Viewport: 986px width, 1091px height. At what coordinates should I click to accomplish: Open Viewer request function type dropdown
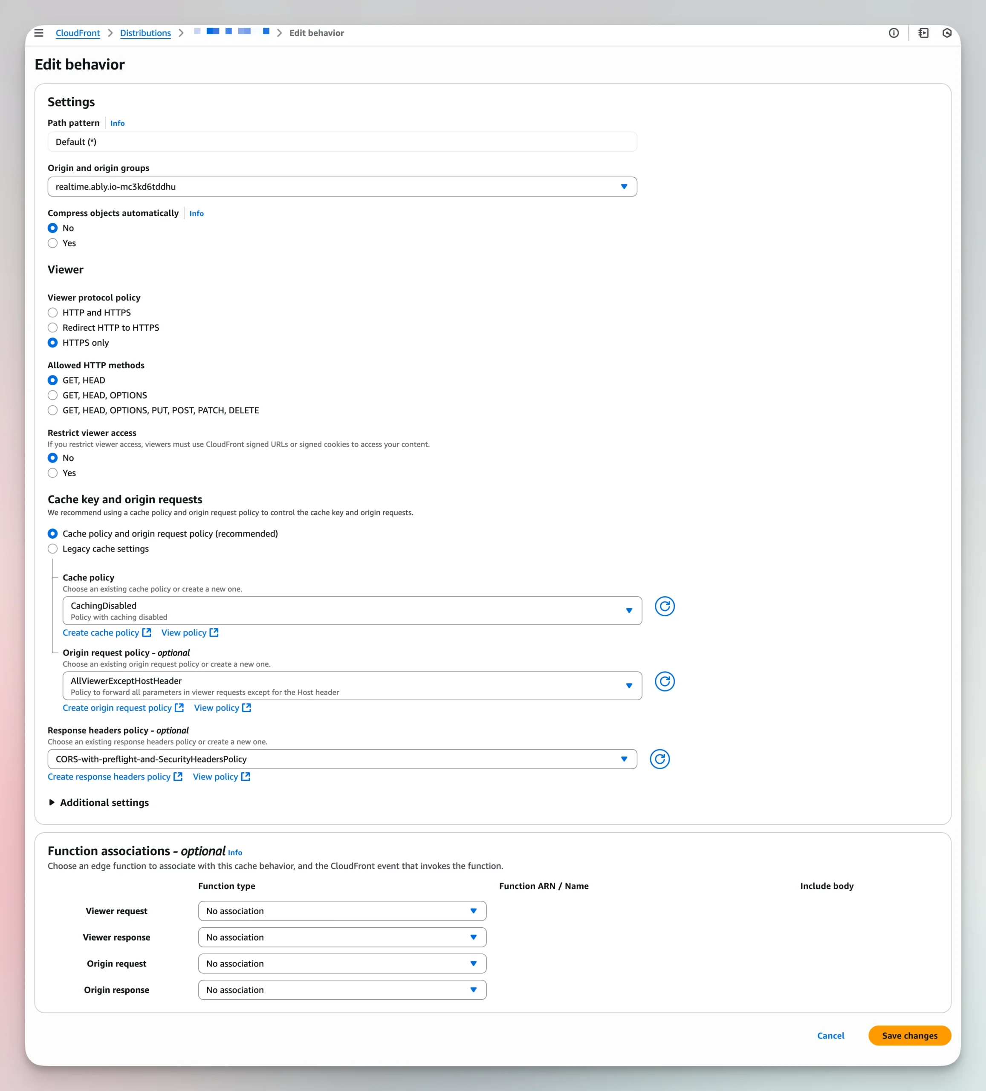pyautogui.click(x=341, y=911)
